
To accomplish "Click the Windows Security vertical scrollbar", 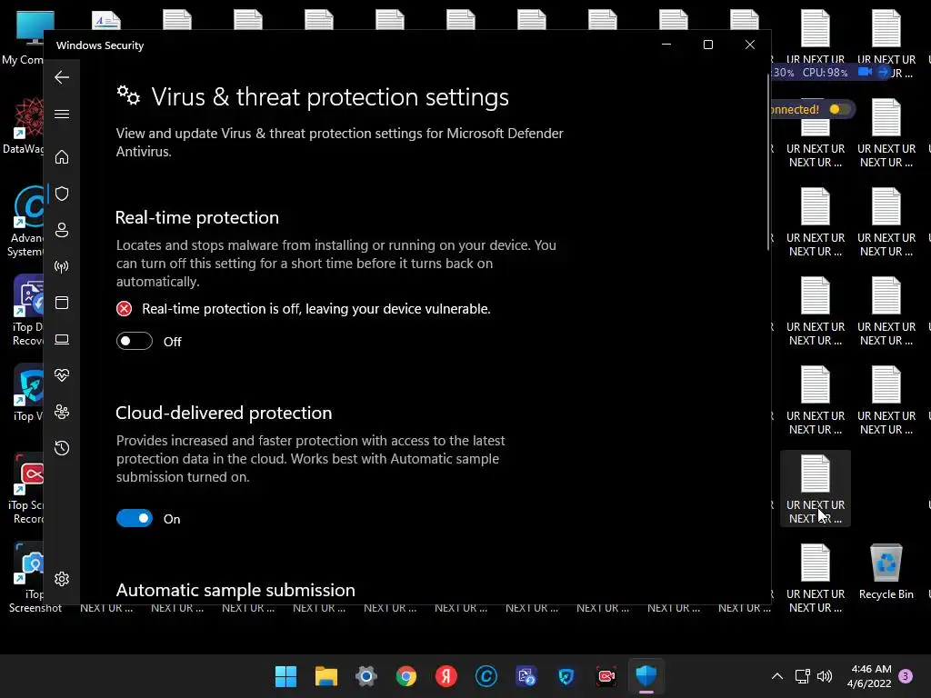I will tap(768, 164).
